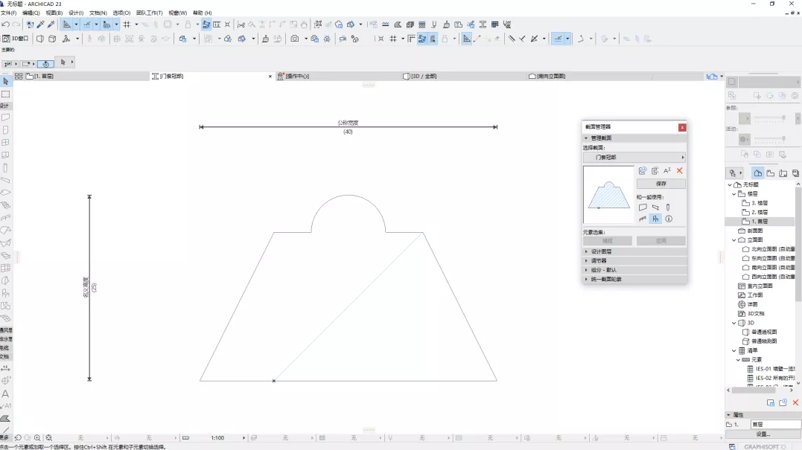
Task: Select the eyedropper pick-up parameters tool
Action: coord(41,25)
